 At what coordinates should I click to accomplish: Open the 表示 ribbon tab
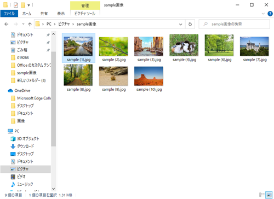61,14
